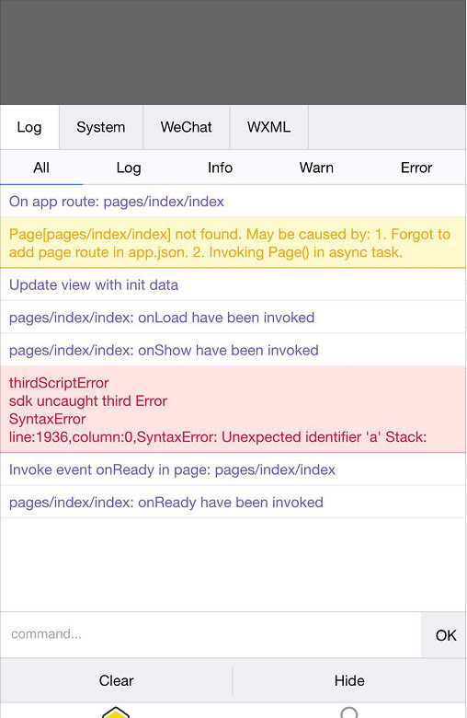Select the WXML tab

click(269, 127)
